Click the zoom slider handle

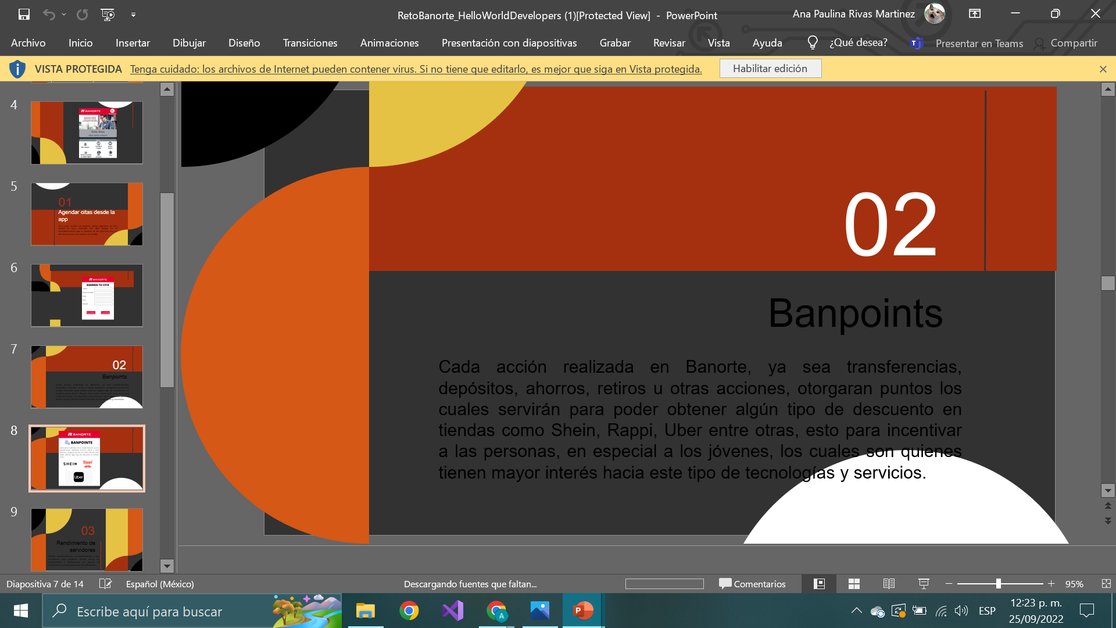(x=999, y=584)
